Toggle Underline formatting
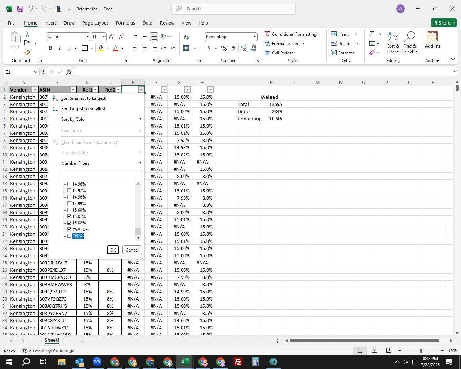The height and width of the screenshot is (369, 461). 69,48
